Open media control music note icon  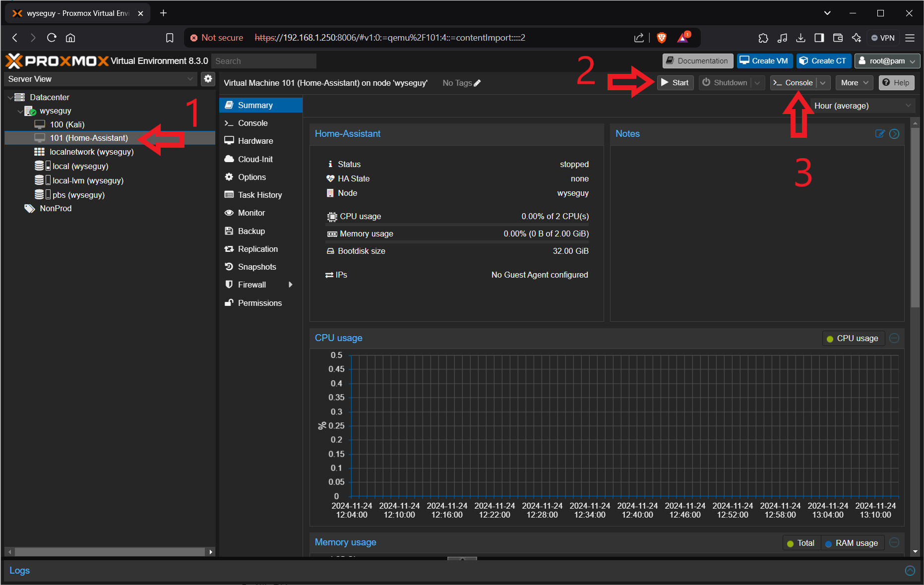pyautogui.click(x=782, y=38)
